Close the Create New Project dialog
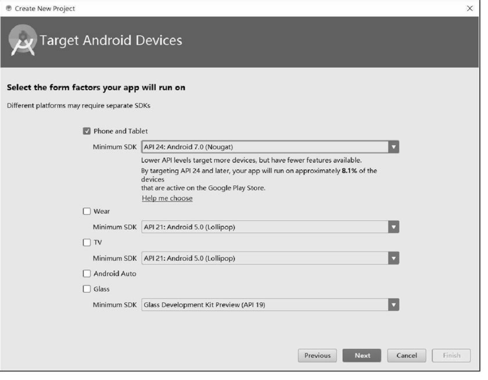 point(469,8)
